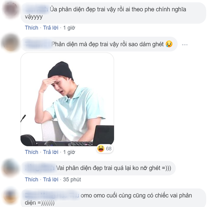Open fourth commenter's profile avatar

tap(11, 196)
